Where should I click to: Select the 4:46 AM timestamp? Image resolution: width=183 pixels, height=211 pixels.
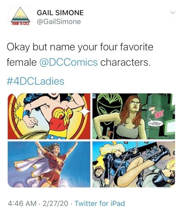tap(22, 203)
